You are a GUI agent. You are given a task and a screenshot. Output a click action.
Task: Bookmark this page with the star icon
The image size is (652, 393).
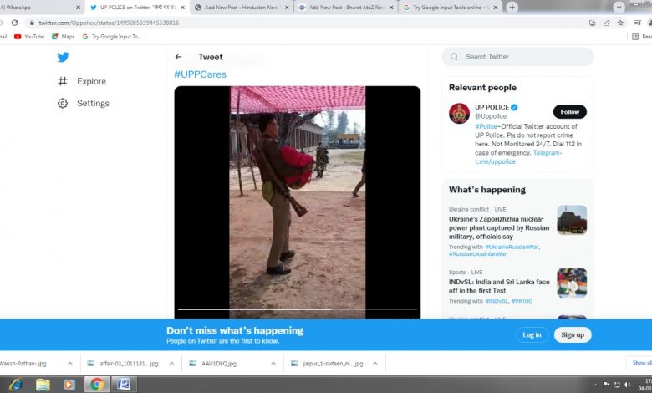click(x=619, y=23)
